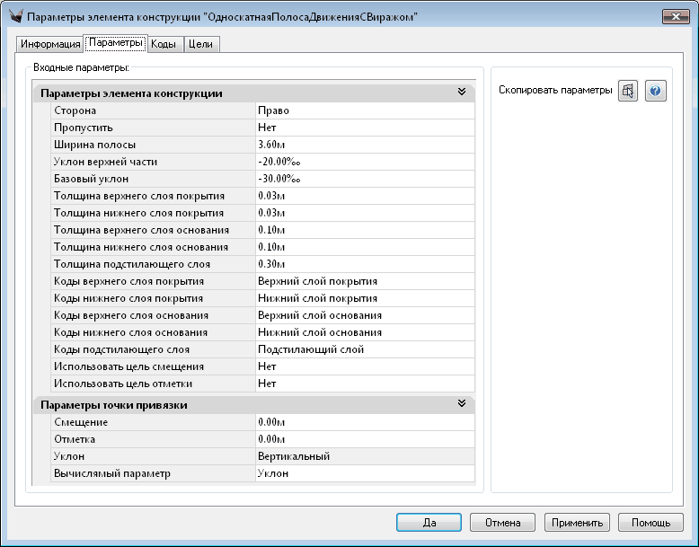Change the Пропустить value Нет
Viewport: 699px width, 547px height.
tap(364, 128)
